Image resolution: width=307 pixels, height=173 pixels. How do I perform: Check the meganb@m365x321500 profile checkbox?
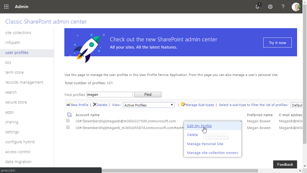pos(68,121)
